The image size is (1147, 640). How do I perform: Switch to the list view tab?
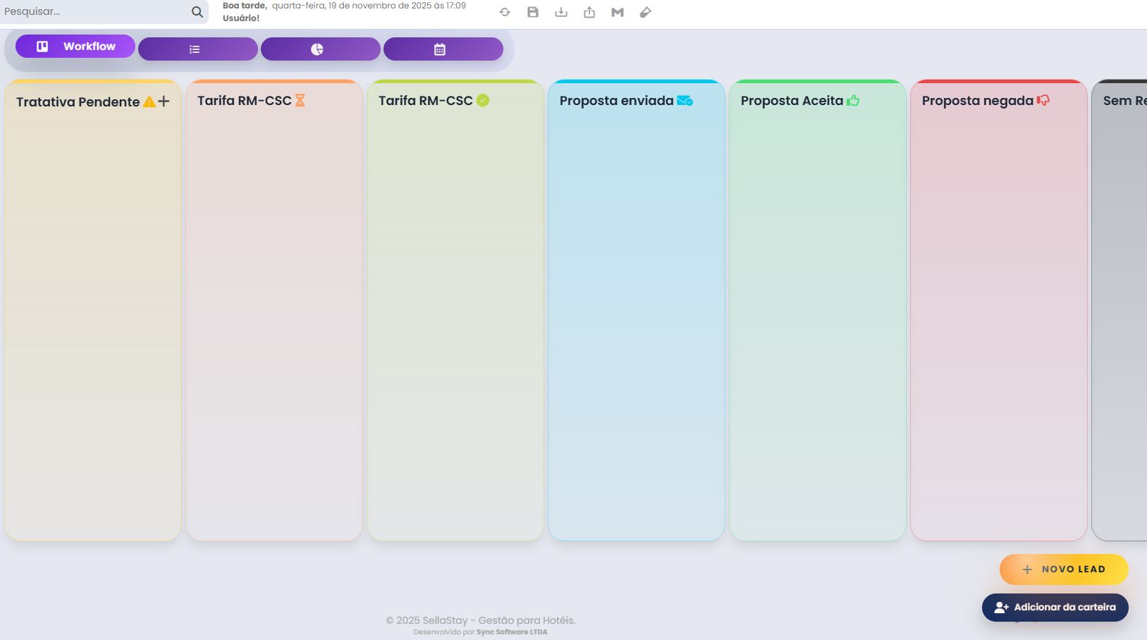(198, 49)
